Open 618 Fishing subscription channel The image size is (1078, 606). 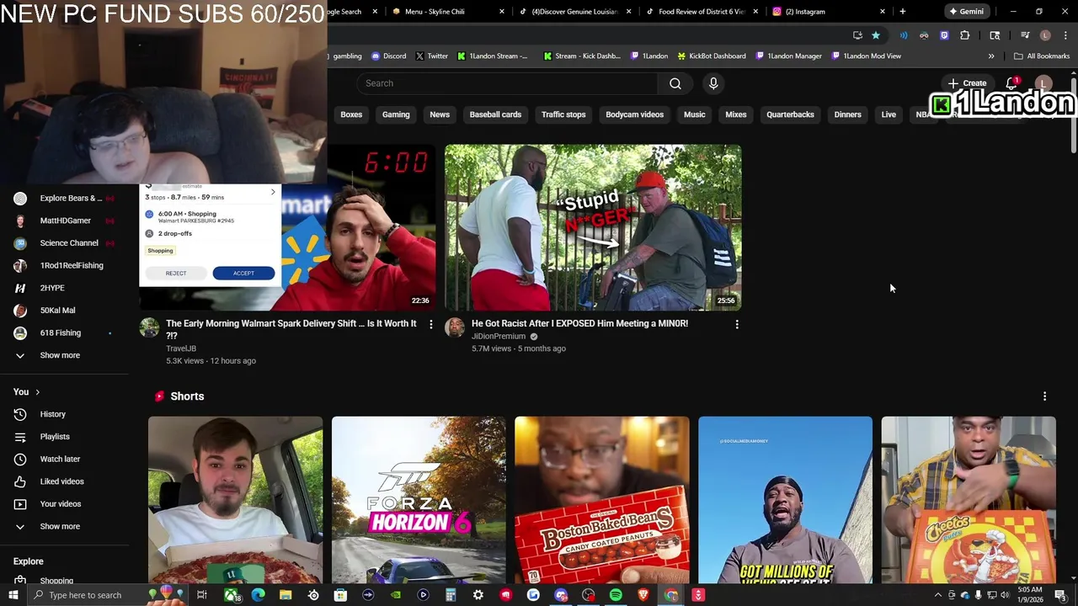click(61, 333)
